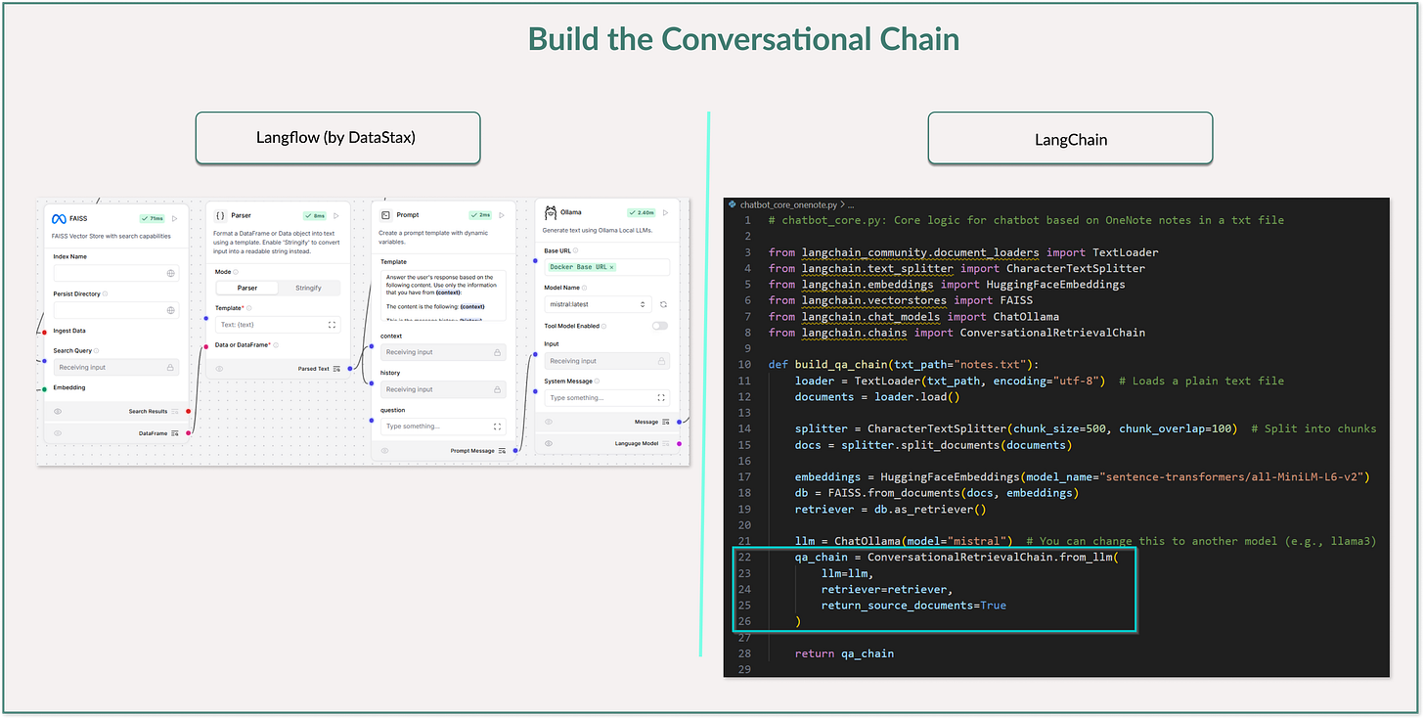Click the Parser curly braces icon
Screen dimensions: 1424x719
[220, 215]
